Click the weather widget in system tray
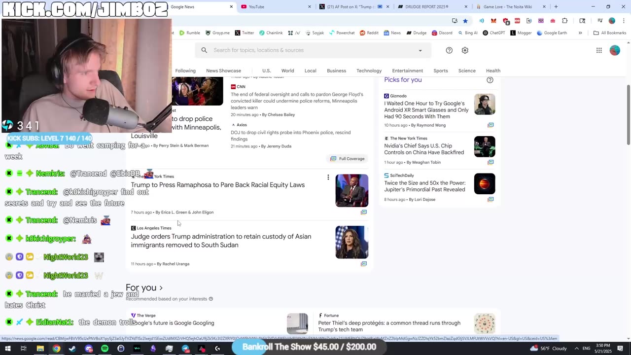Image resolution: width=631 pixels, height=355 pixels. (x=549, y=349)
